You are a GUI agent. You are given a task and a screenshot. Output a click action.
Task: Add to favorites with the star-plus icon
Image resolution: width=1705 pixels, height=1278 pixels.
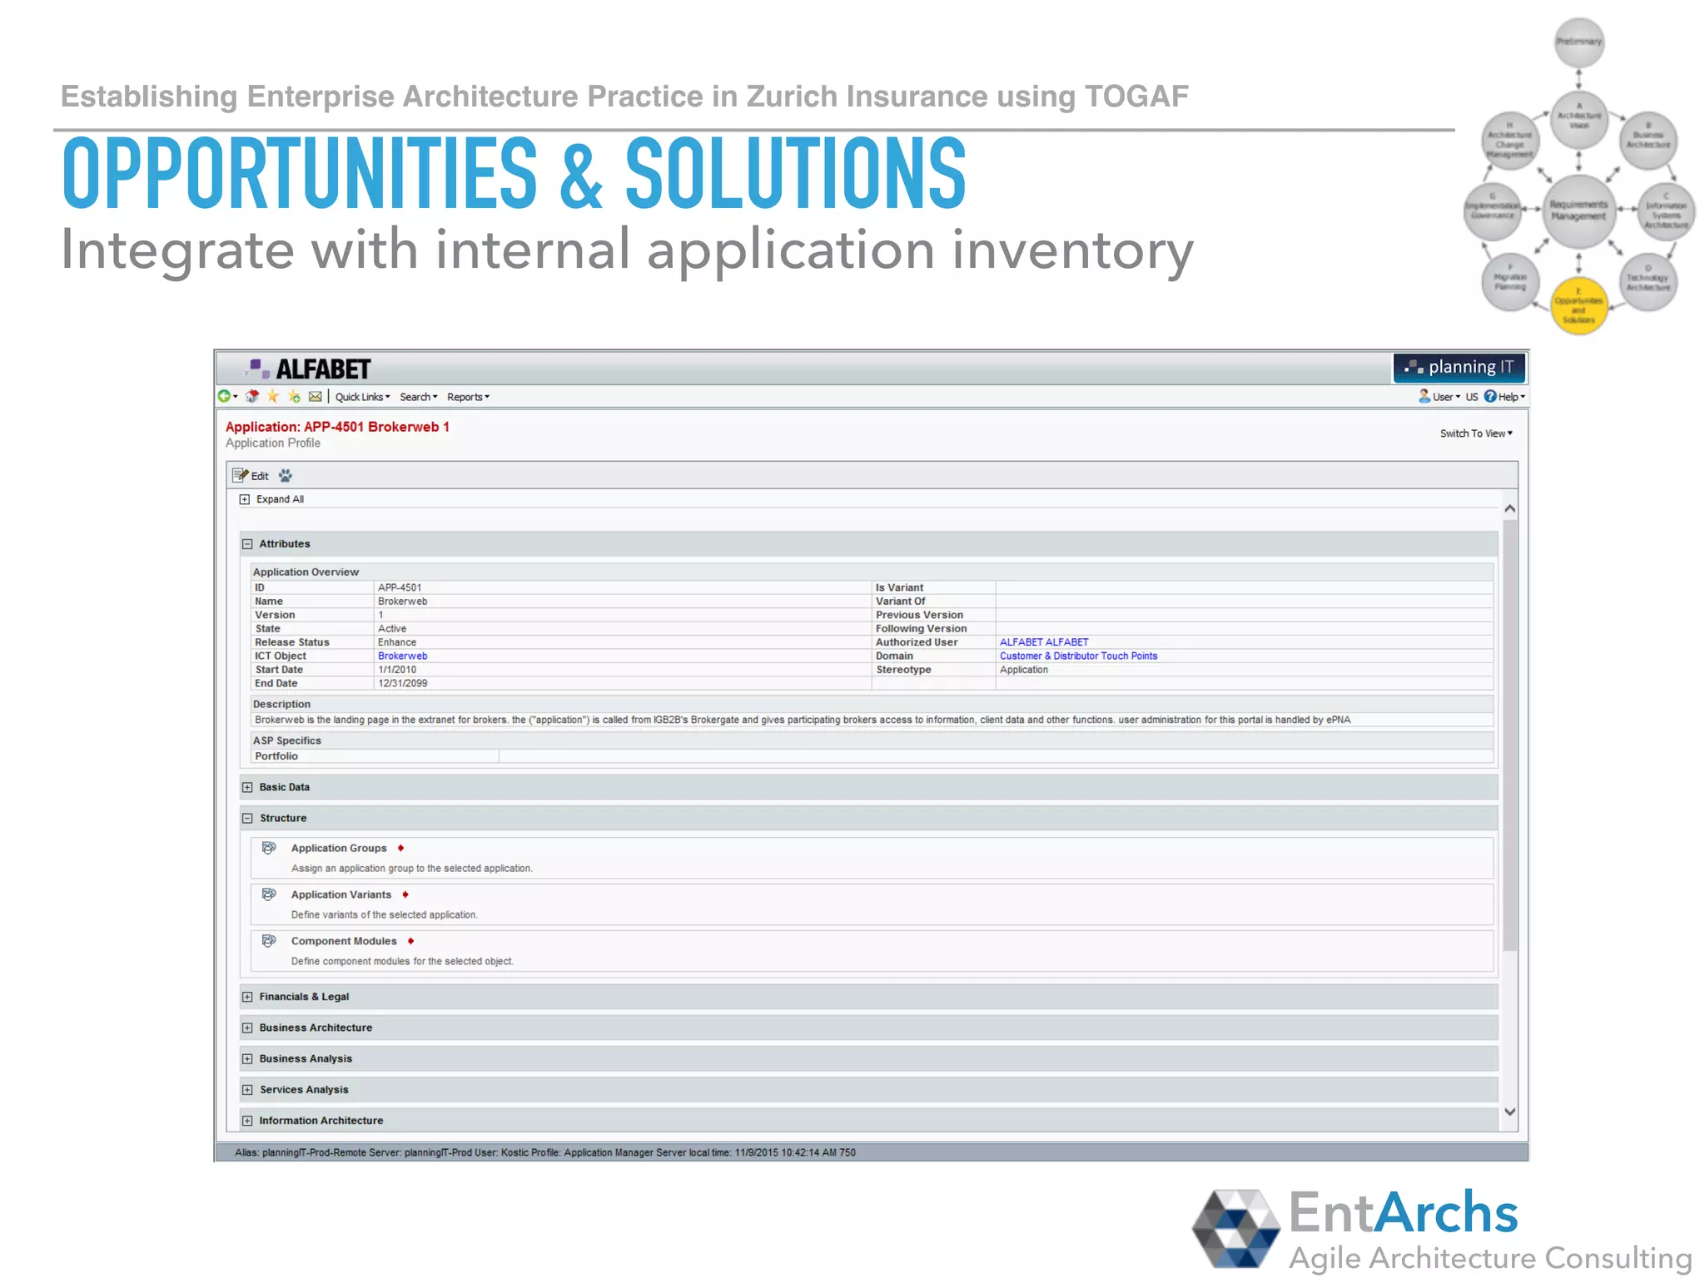click(x=294, y=397)
